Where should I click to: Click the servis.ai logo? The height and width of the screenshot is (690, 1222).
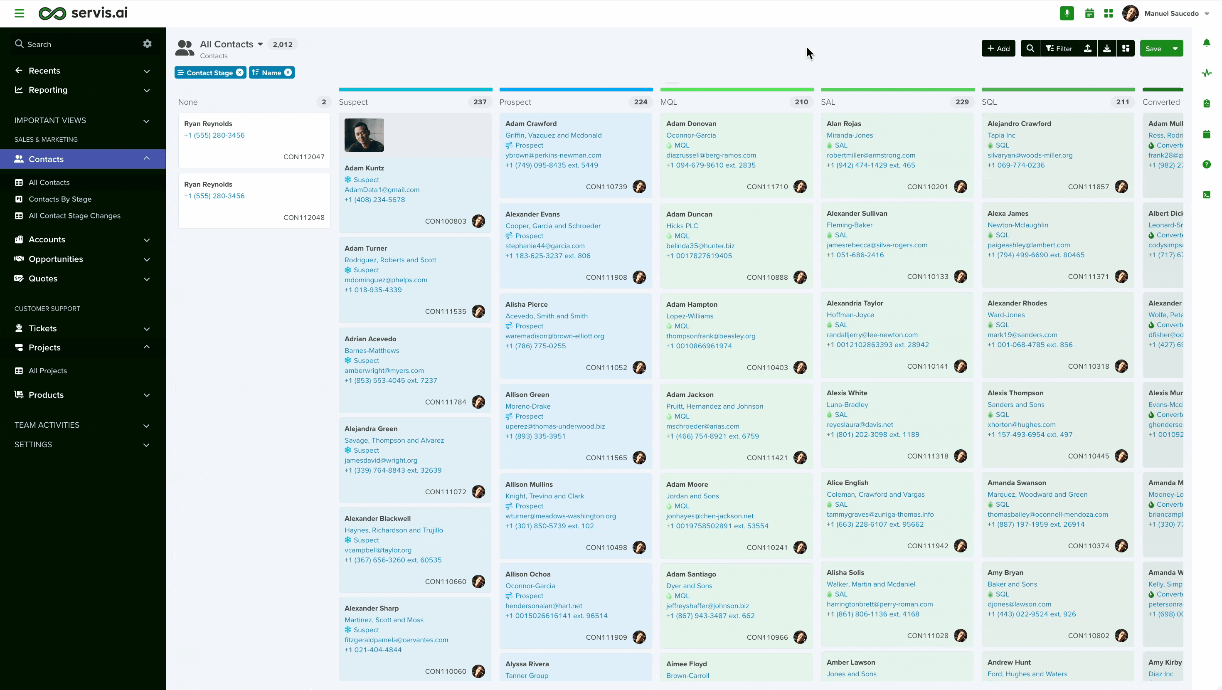[83, 13]
